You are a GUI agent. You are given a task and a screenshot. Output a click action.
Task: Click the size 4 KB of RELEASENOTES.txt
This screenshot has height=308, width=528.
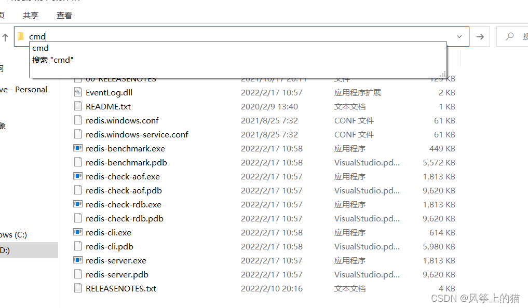pos(447,289)
